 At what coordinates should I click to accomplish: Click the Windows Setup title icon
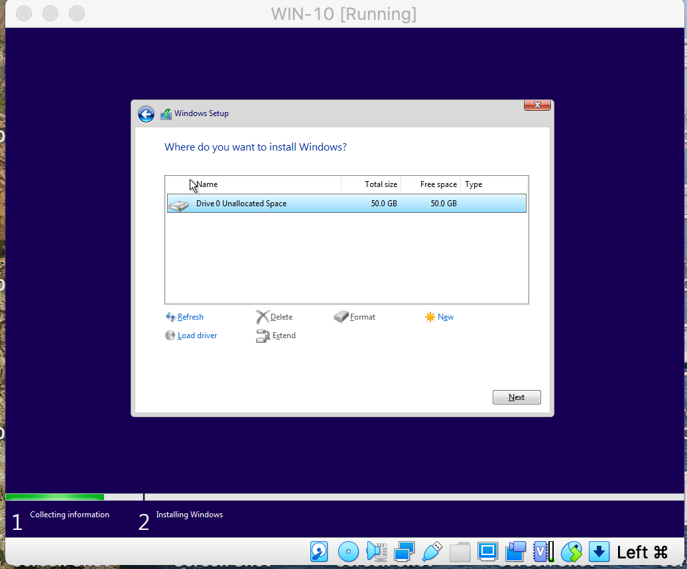coord(166,114)
